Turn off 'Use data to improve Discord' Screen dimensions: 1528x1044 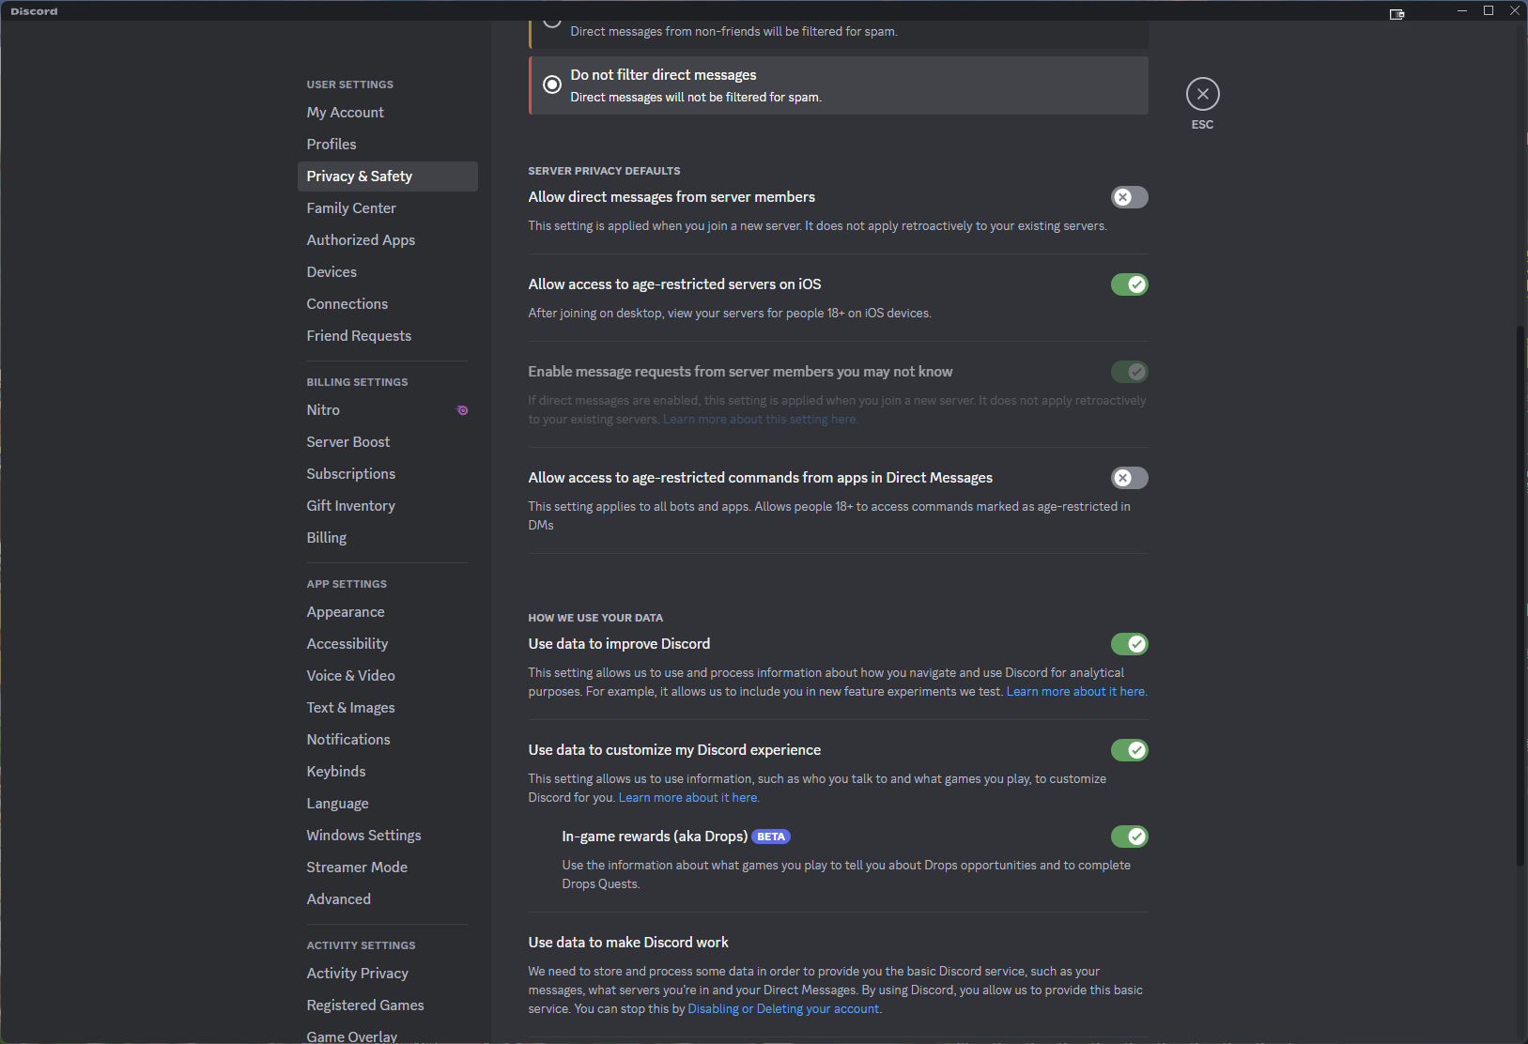[1129, 644]
